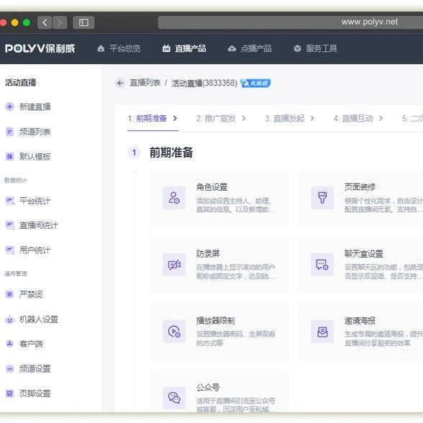The width and height of the screenshot is (423, 423).
Task: Click the 聊天室设置 chat bubble icon
Action: pyautogui.click(x=322, y=265)
